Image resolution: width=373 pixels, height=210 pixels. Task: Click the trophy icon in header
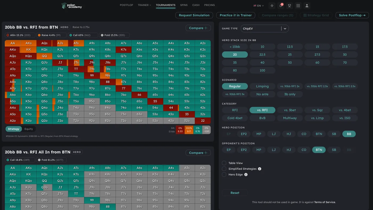tap(289, 6)
